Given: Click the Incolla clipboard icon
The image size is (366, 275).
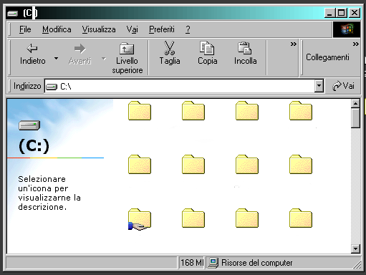Looking at the screenshot, I should [x=244, y=48].
